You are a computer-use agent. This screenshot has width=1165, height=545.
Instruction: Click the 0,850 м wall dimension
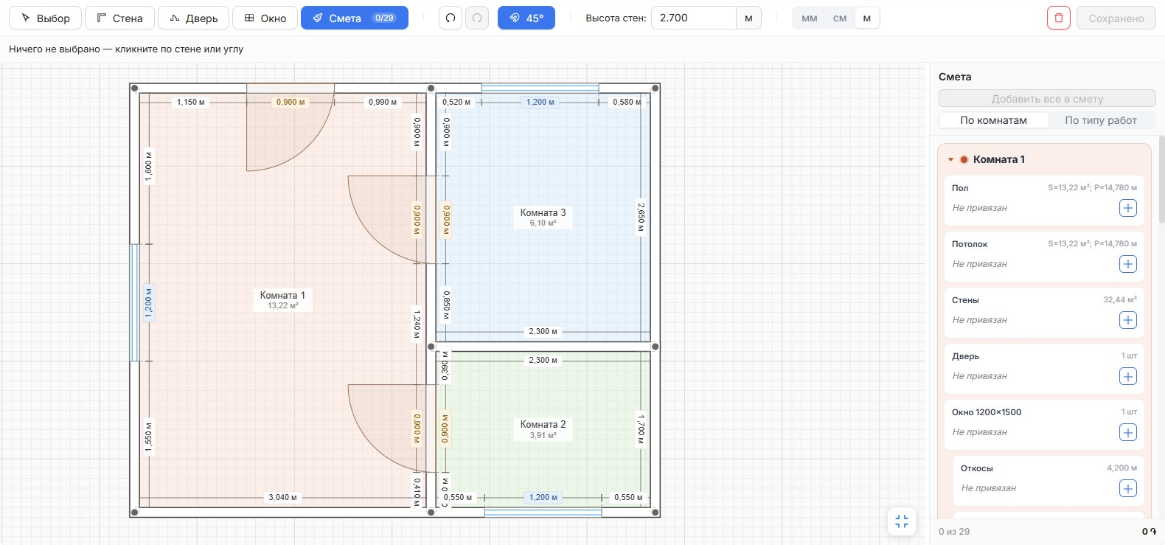tap(446, 305)
